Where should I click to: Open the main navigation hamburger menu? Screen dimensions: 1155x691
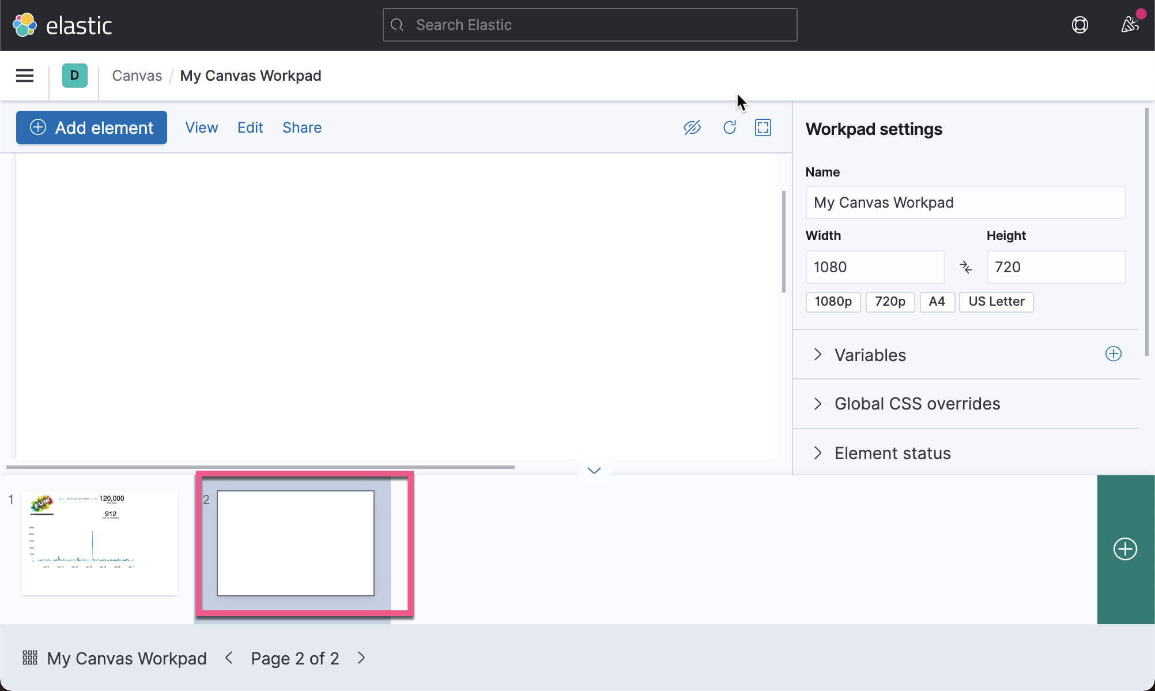(x=24, y=76)
